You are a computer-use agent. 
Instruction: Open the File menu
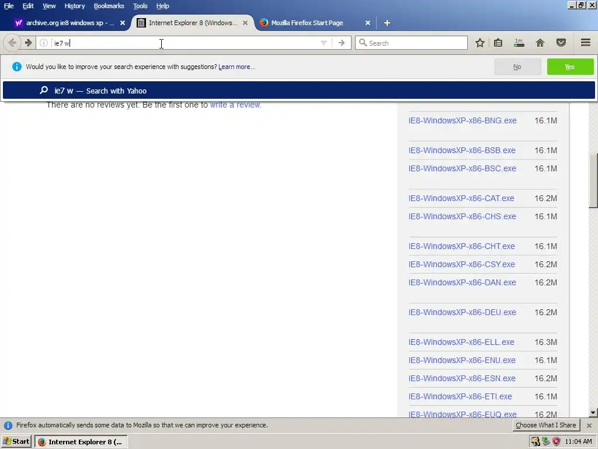[x=9, y=6]
